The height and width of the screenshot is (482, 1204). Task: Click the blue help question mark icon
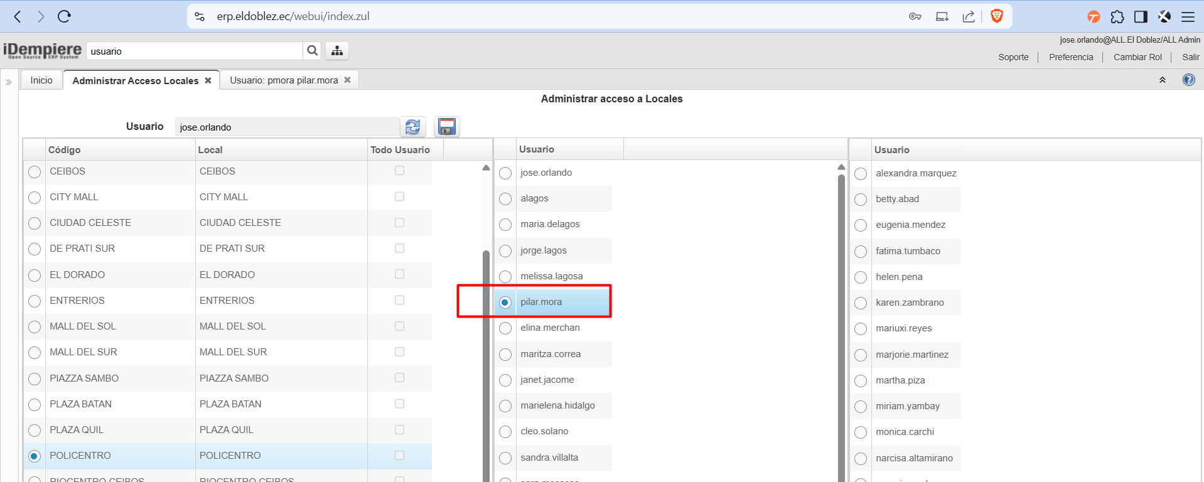[1188, 80]
